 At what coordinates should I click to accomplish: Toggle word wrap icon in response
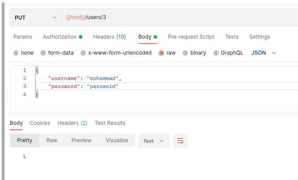click(180, 141)
